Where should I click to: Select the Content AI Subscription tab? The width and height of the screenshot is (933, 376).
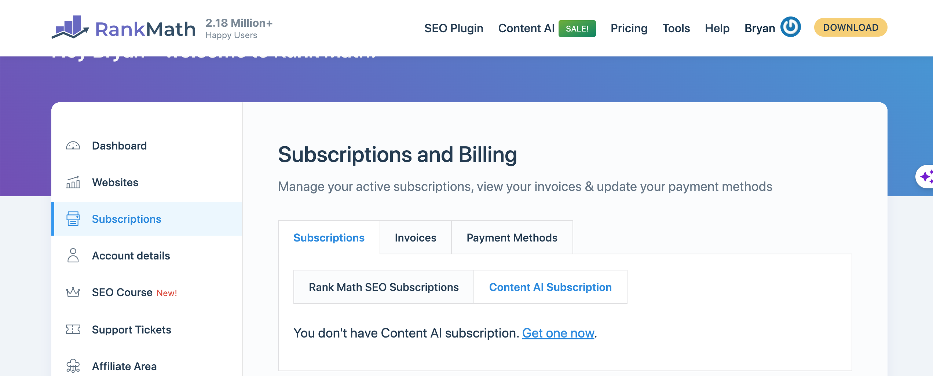pos(550,287)
